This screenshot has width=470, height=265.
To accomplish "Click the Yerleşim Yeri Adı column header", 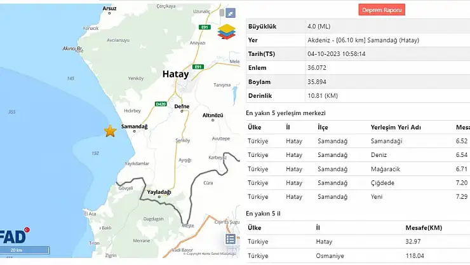I will coord(397,127).
